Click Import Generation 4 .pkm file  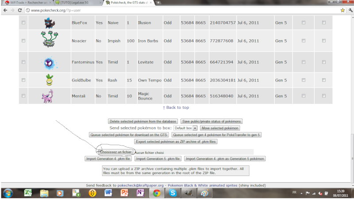(108, 159)
